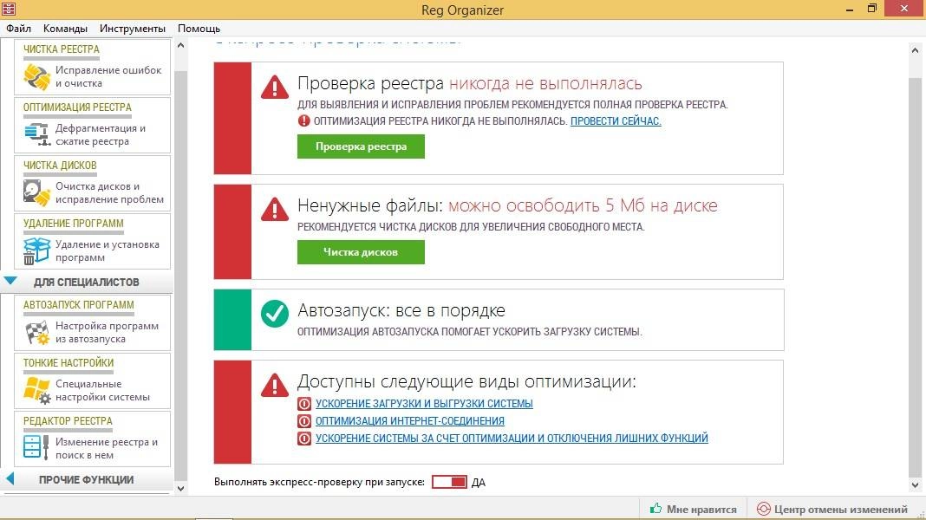Toggle express check at startup switch
This screenshot has height=520, width=926.
click(449, 482)
